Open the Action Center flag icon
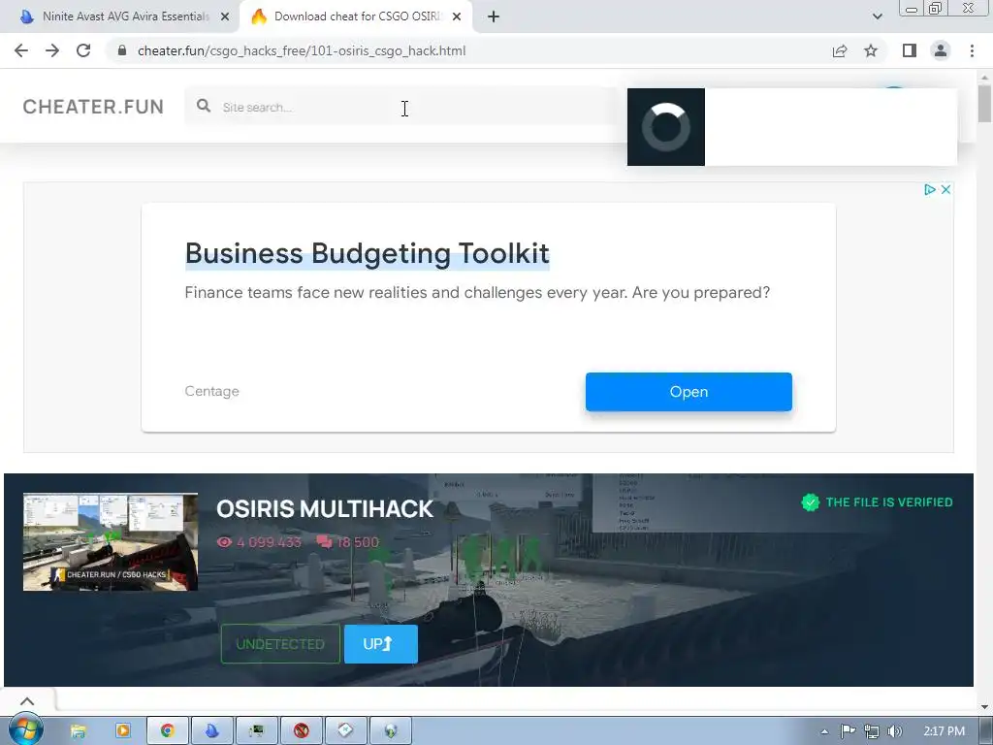 point(848,731)
